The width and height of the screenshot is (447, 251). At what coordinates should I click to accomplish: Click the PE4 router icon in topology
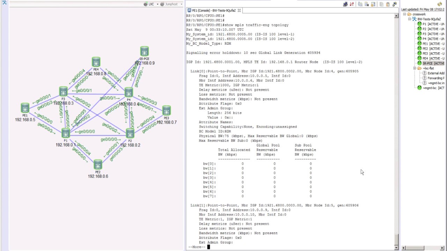(x=96, y=62)
